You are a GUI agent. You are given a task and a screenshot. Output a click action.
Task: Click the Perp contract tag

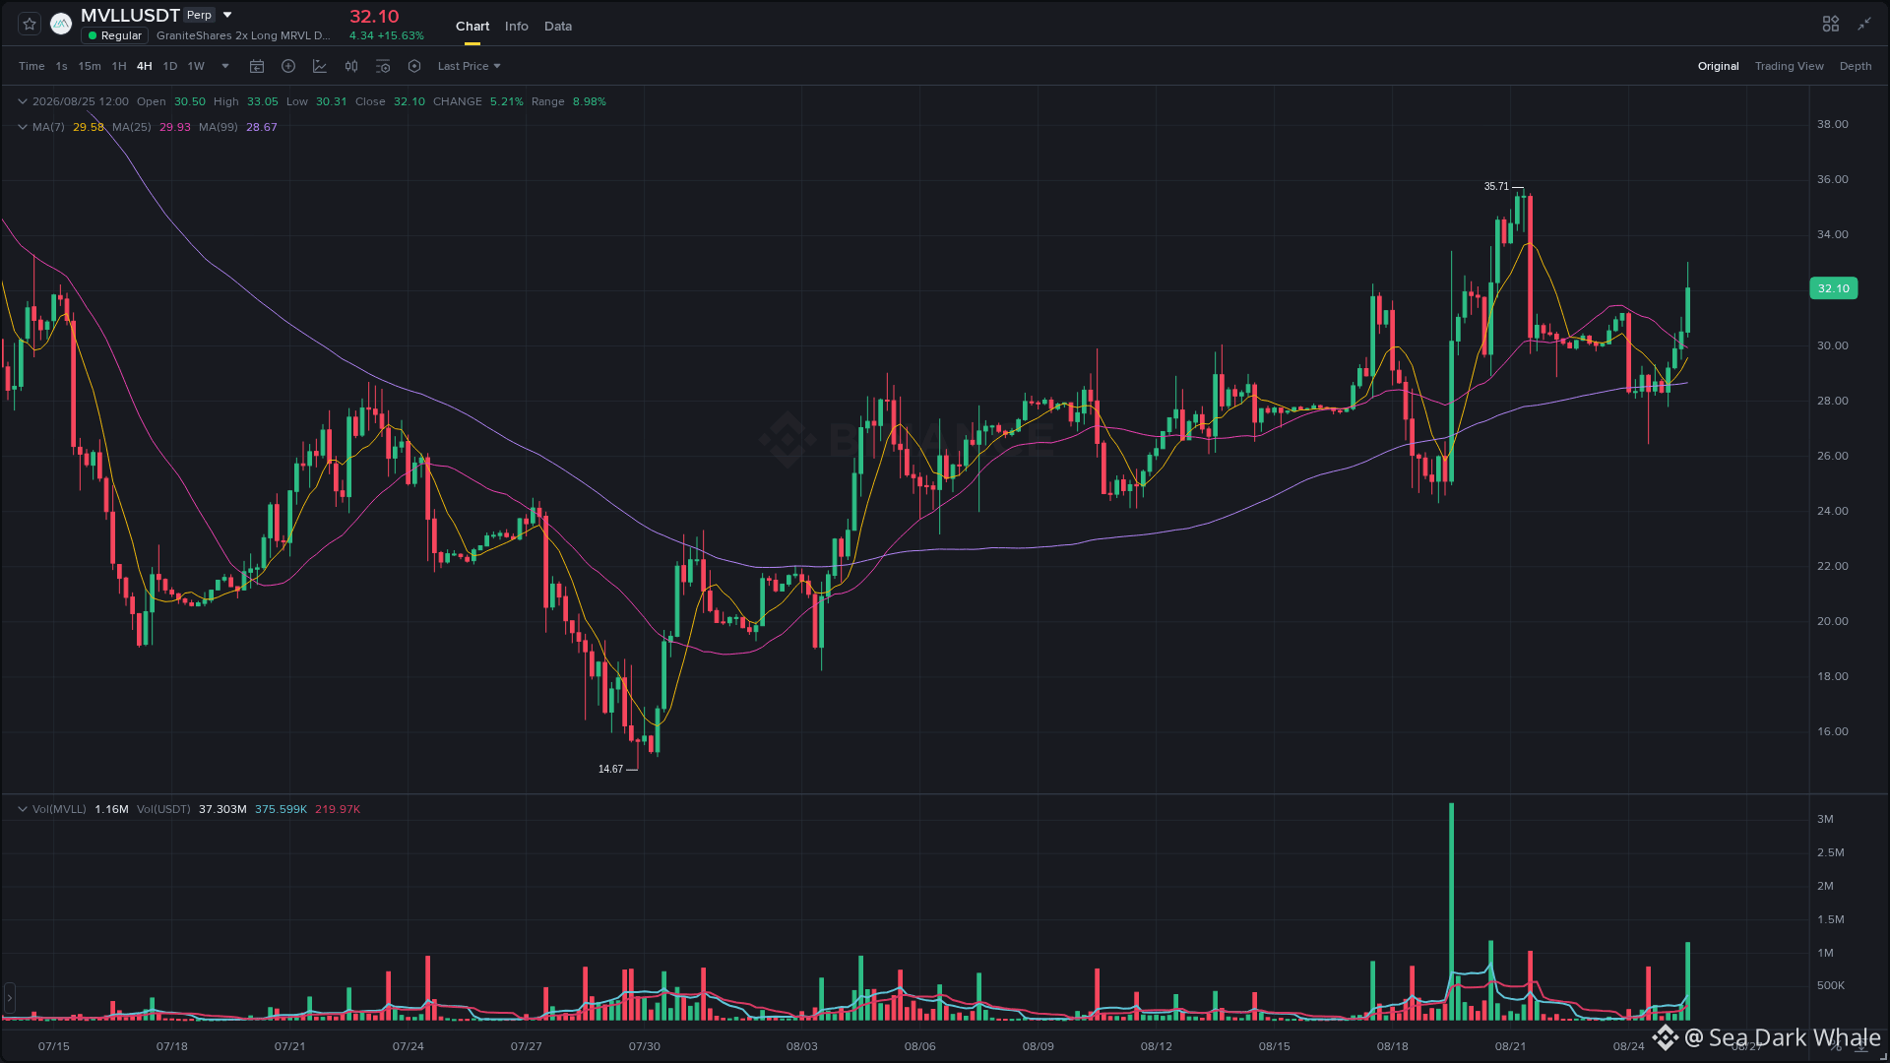click(200, 15)
